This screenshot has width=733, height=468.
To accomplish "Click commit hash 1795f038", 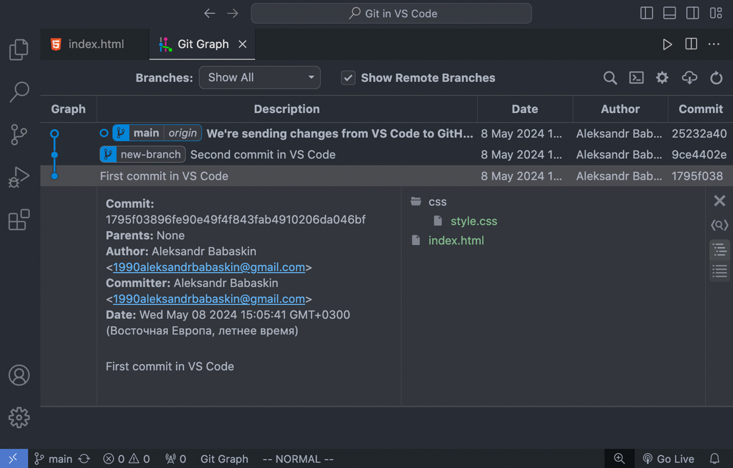I will [697, 176].
